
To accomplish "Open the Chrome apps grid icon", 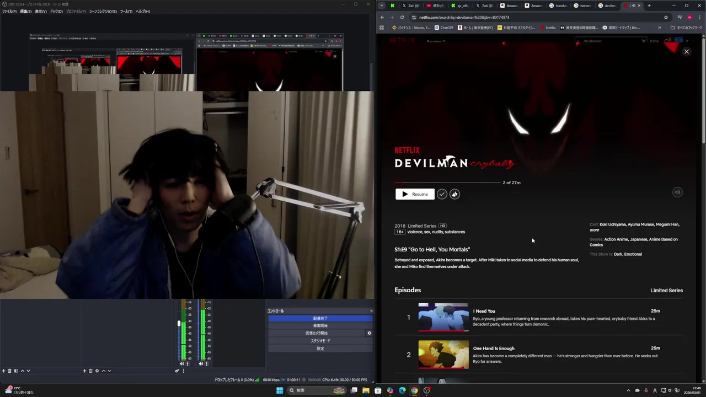I will (381, 28).
